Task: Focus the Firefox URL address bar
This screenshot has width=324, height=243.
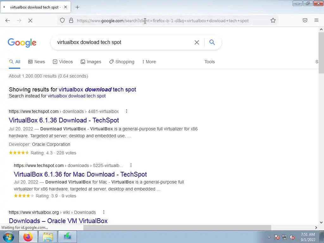Action: (x=163, y=21)
